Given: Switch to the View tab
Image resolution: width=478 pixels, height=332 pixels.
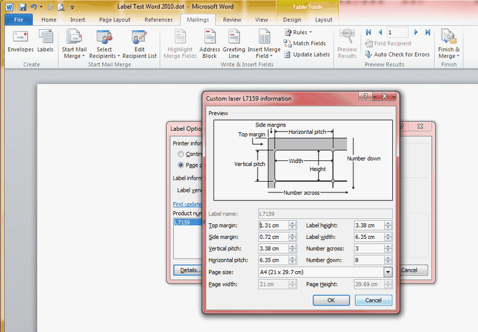Looking at the screenshot, I should pyautogui.click(x=261, y=19).
